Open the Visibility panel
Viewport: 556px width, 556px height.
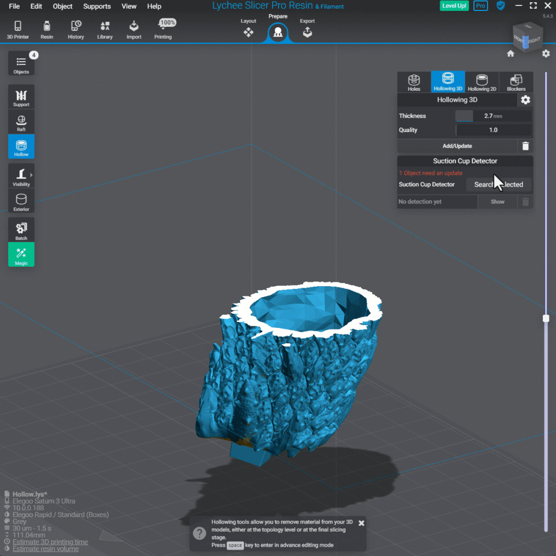(x=21, y=175)
